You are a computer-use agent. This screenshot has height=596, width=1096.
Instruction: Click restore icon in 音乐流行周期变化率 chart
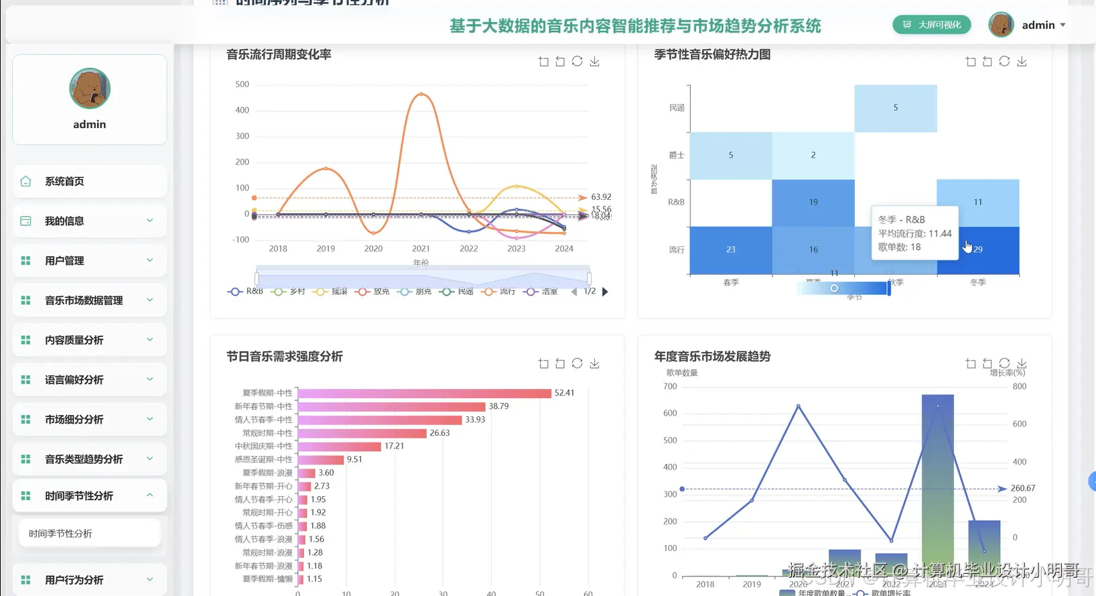(x=577, y=62)
